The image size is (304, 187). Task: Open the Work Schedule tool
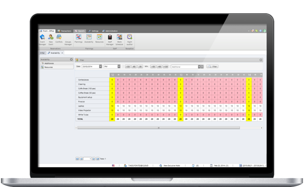119,40
